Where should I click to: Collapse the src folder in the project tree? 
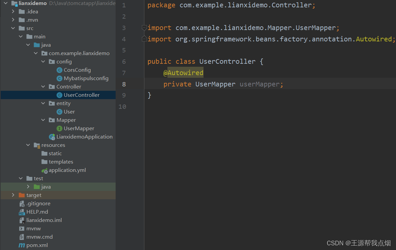[x=13, y=28]
